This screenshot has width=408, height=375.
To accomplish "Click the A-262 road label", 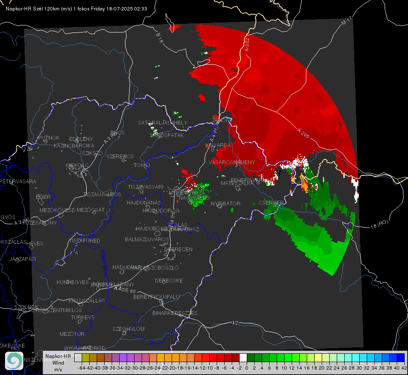I will tap(247, 45).
